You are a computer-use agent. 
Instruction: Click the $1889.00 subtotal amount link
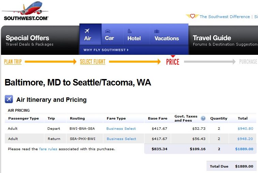pos(244,149)
